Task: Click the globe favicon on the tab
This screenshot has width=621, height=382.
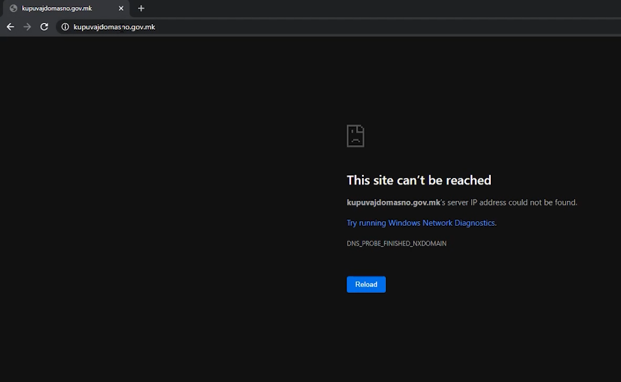Action: click(13, 8)
